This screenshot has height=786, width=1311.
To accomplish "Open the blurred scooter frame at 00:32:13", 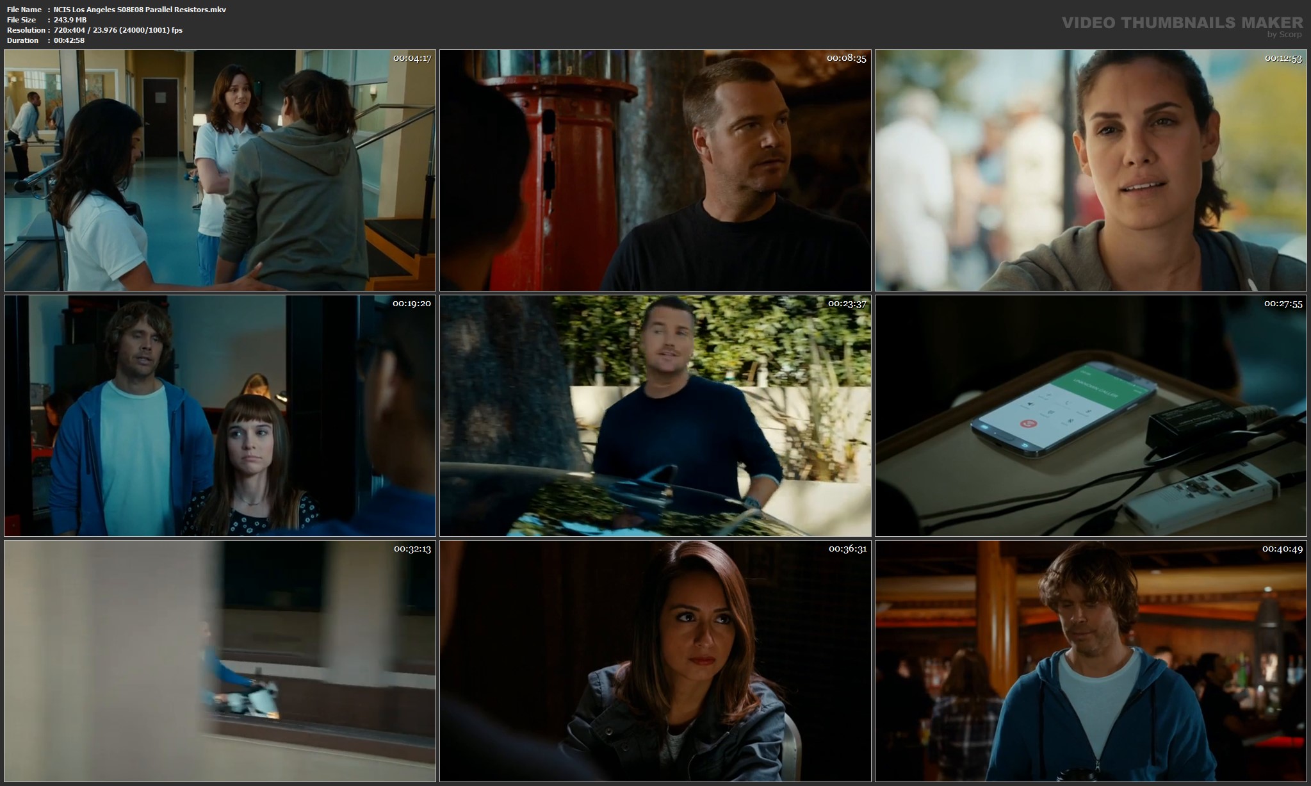I will click(220, 661).
